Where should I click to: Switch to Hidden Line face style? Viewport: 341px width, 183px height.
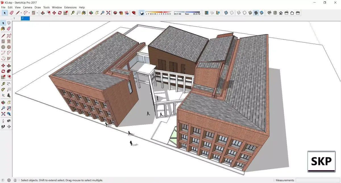pyautogui.click(x=244, y=13)
